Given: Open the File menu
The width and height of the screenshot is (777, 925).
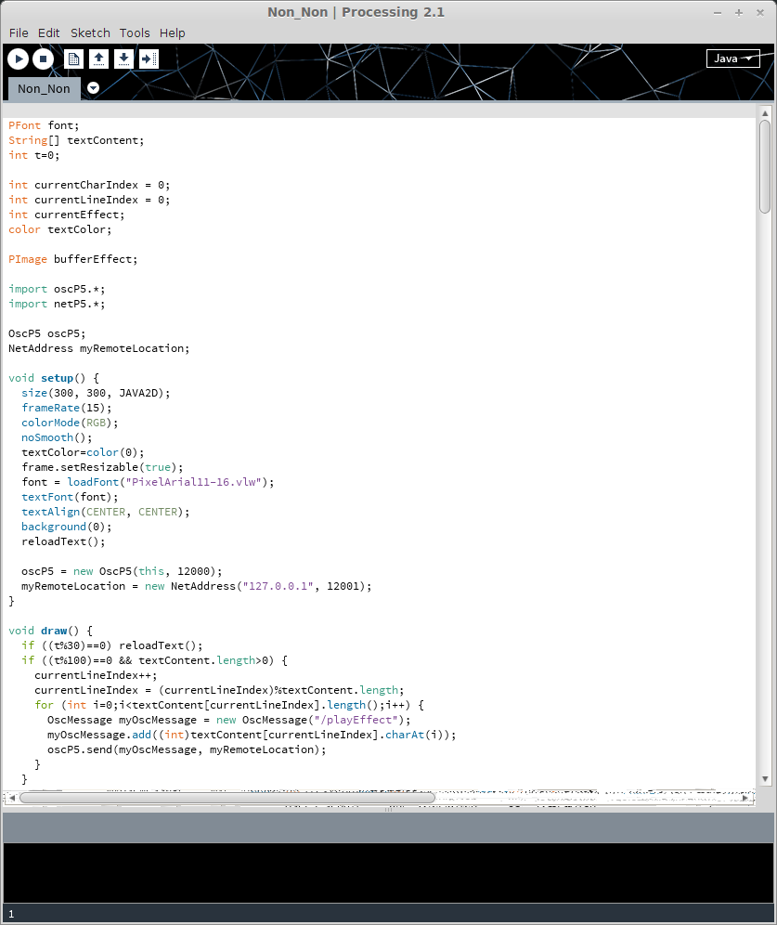Looking at the screenshot, I should click(19, 33).
